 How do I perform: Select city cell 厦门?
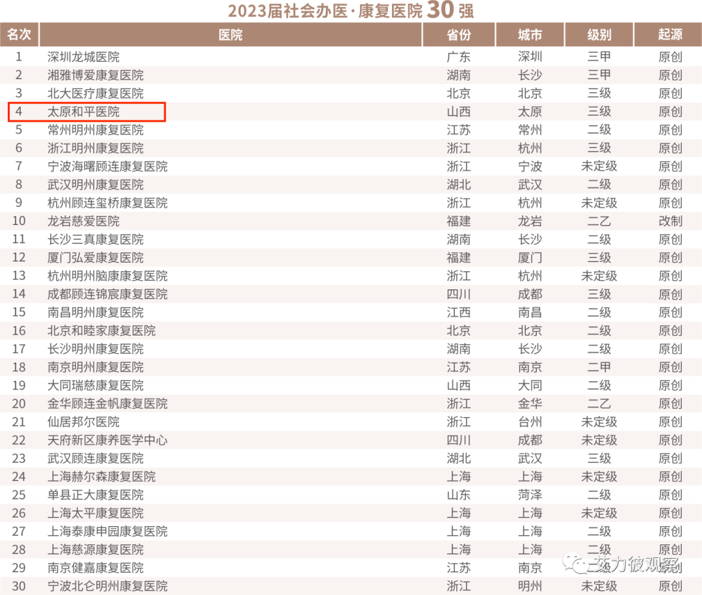pyautogui.click(x=530, y=258)
